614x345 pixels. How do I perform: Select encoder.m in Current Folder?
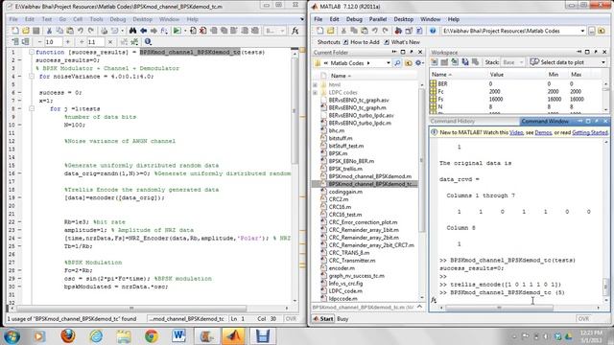[342, 268]
